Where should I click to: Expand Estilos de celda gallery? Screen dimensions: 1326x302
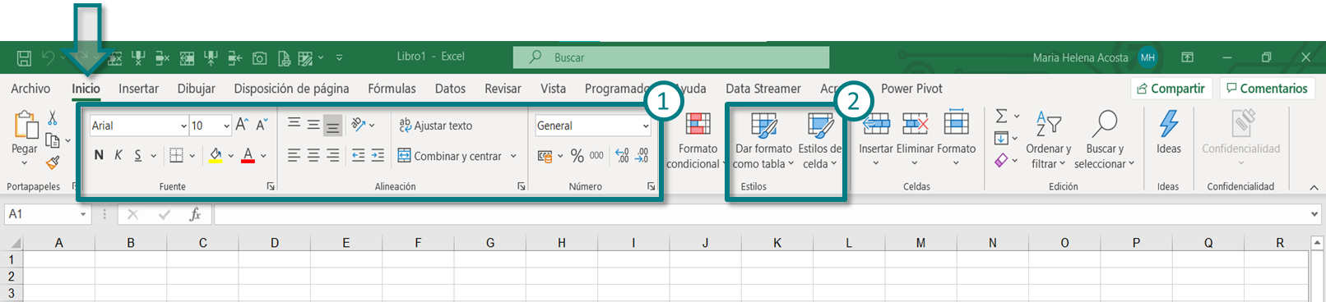click(820, 140)
